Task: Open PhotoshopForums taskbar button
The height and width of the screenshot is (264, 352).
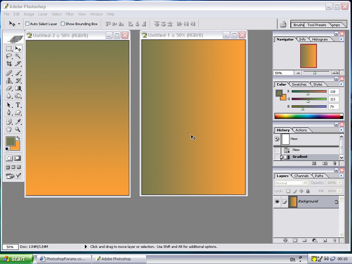Action: click(64, 259)
